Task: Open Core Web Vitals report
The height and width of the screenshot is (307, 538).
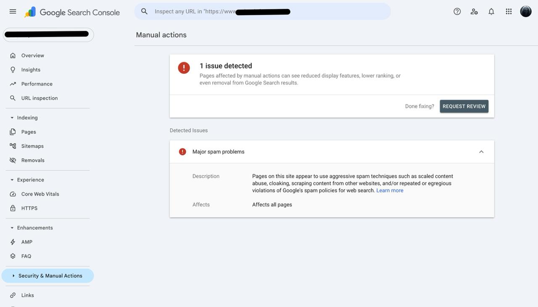Action: tap(40, 194)
